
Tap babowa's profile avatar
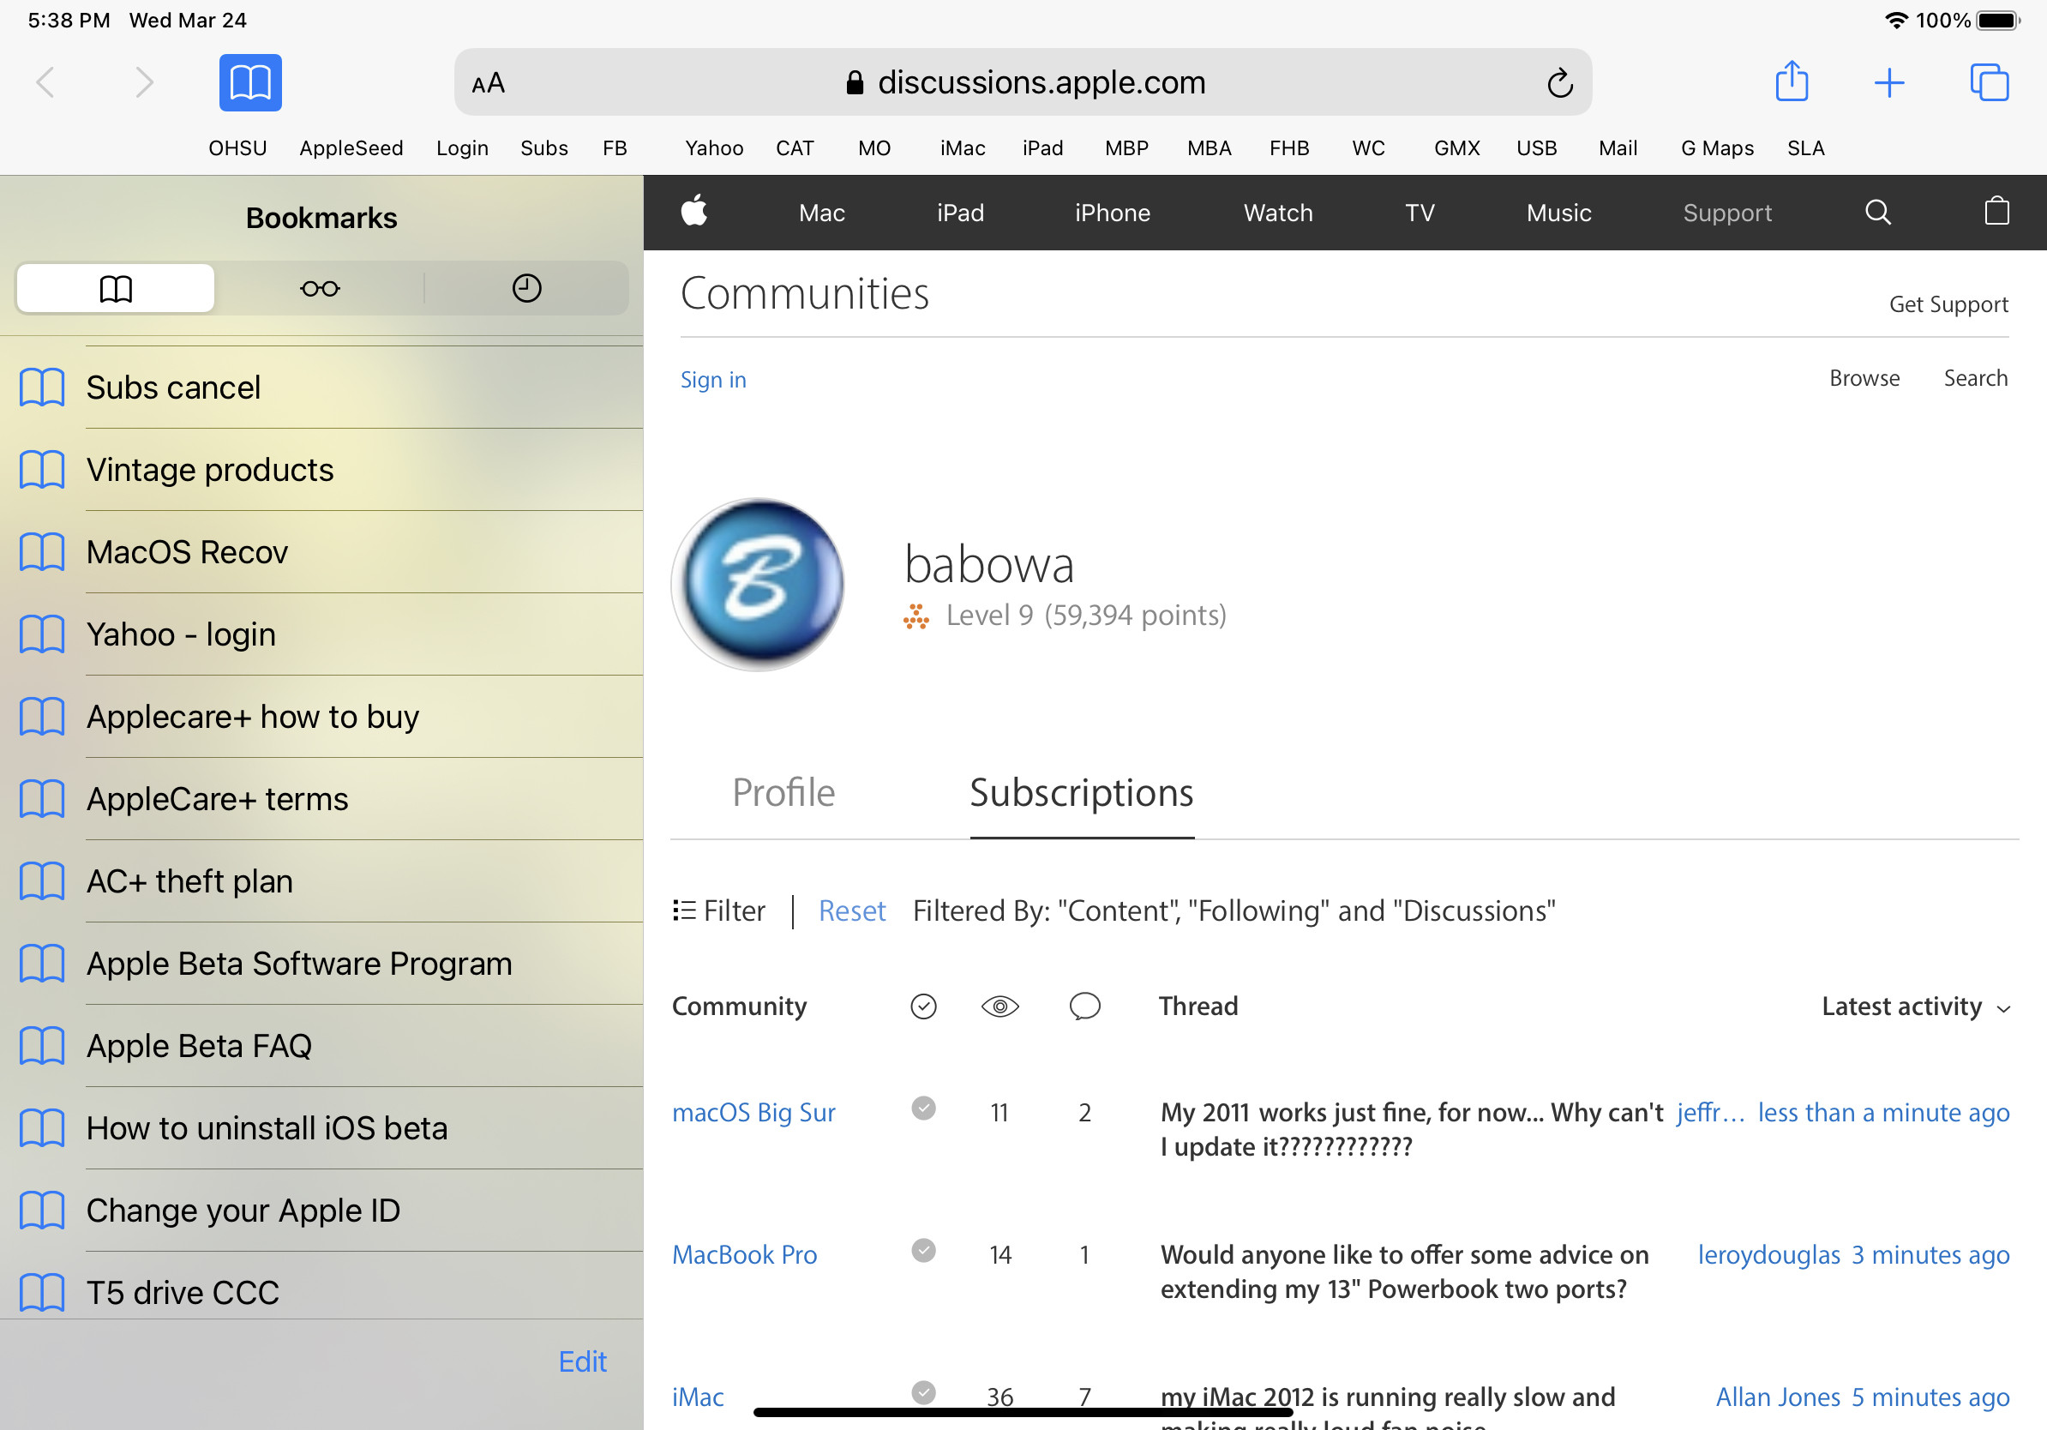[x=758, y=584]
